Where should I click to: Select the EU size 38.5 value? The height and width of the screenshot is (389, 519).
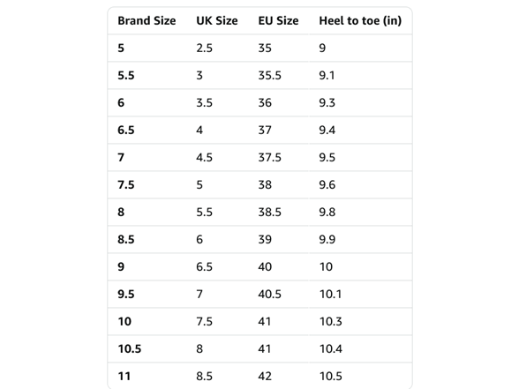(269, 212)
